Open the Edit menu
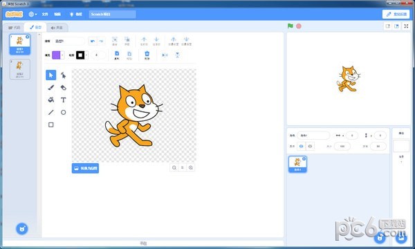415x249 pixels. [57, 14]
